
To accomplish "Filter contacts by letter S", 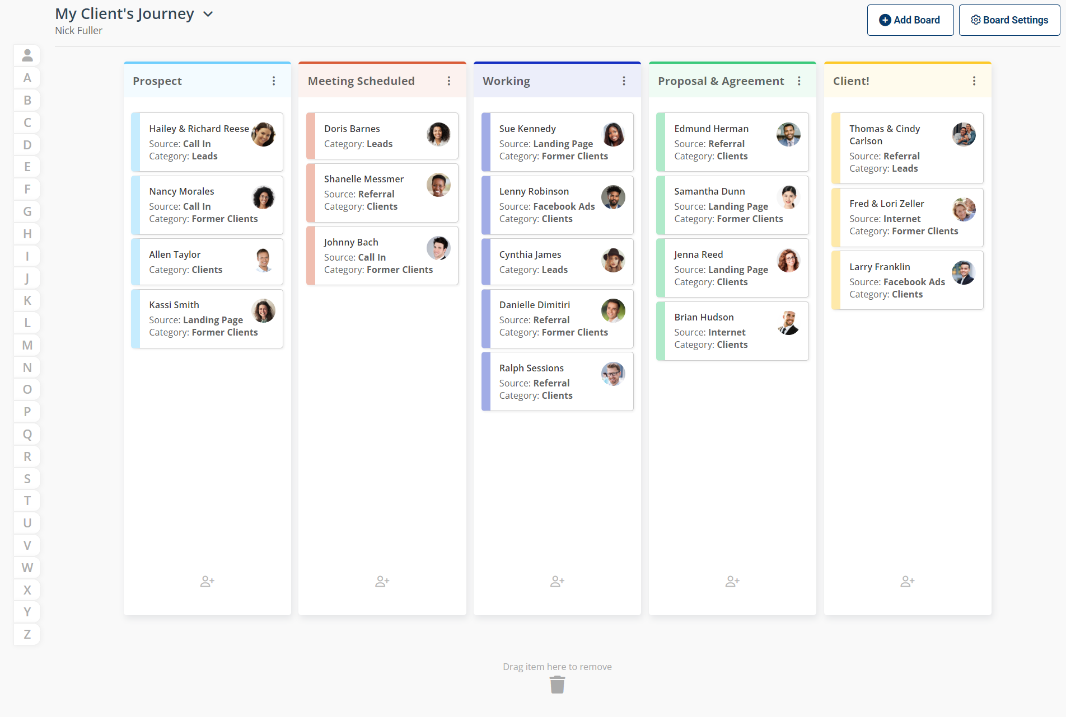I will (27, 479).
